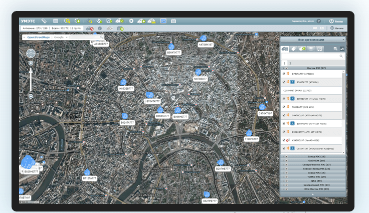Click the Печать print button
Image resolution: width=369 pixels, height=213 pixels.
(x=337, y=28)
